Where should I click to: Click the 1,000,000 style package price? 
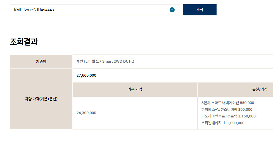(236, 123)
